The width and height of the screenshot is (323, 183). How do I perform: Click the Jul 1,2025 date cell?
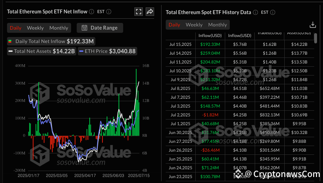coord(180,124)
